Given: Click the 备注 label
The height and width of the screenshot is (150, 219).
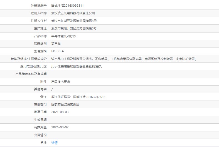Looking at the screenshot, I should (43, 97).
